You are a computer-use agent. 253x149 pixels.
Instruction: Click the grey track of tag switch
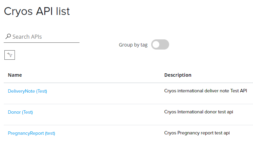coord(164,44)
